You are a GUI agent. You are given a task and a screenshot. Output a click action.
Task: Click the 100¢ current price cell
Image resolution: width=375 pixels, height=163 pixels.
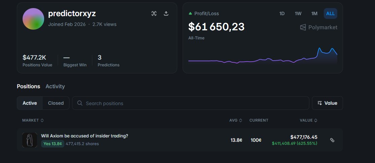256,140
